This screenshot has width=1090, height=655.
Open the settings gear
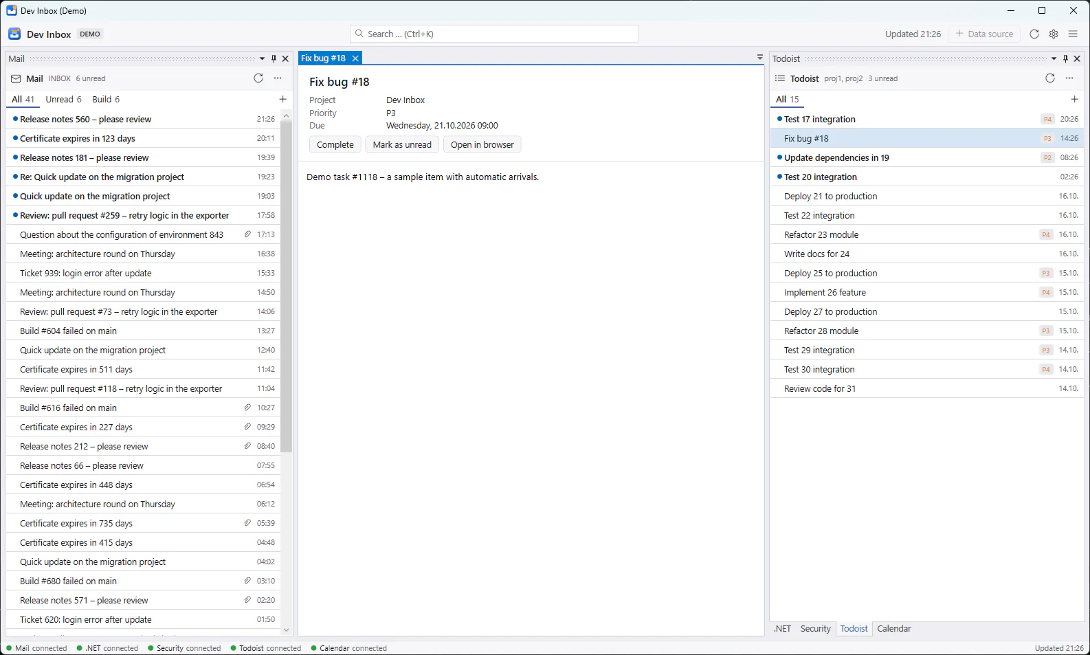click(x=1054, y=34)
